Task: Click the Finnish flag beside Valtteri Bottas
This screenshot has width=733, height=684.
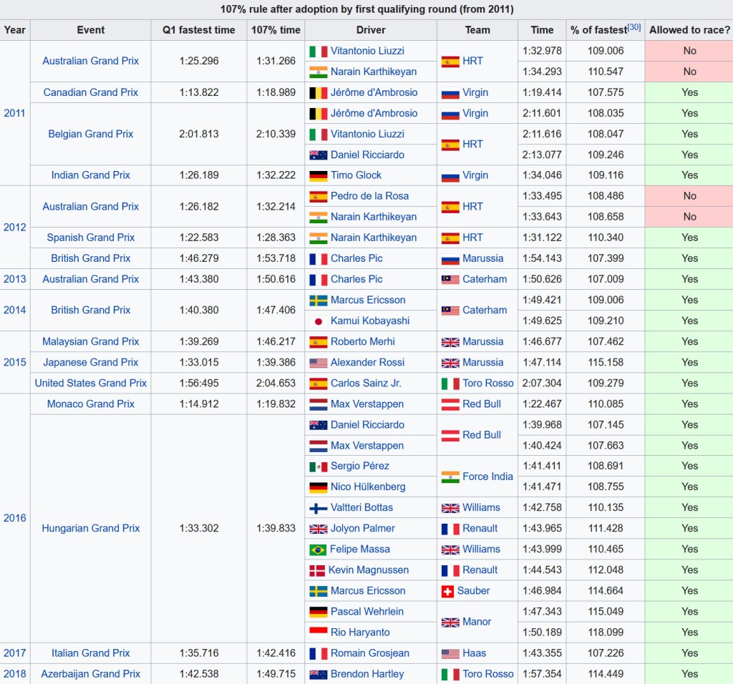Action: coord(318,508)
